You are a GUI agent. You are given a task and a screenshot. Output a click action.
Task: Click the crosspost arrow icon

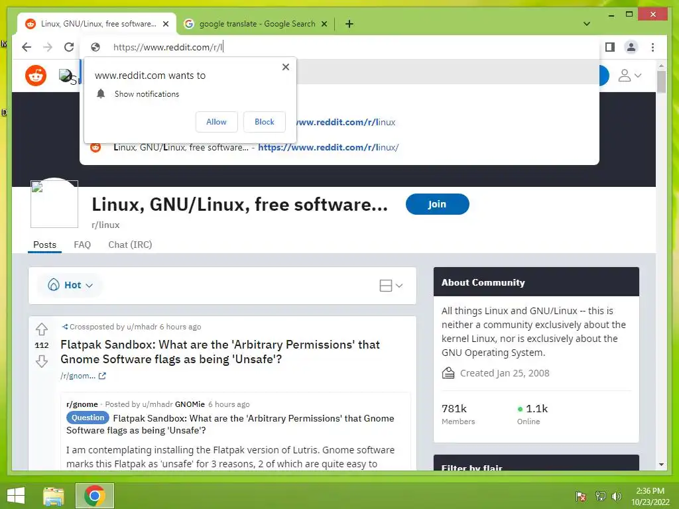(65, 327)
